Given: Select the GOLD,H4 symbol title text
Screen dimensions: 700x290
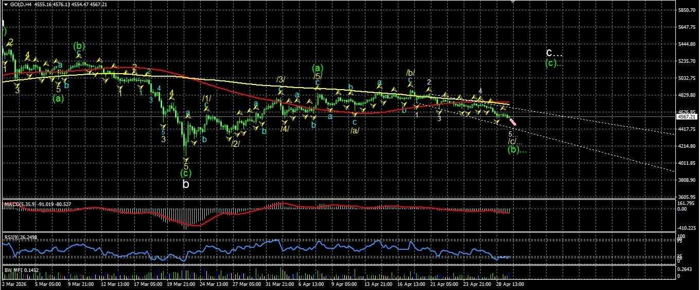Looking at the screenshot, I should pyautogui.click(x=21, y=4).
